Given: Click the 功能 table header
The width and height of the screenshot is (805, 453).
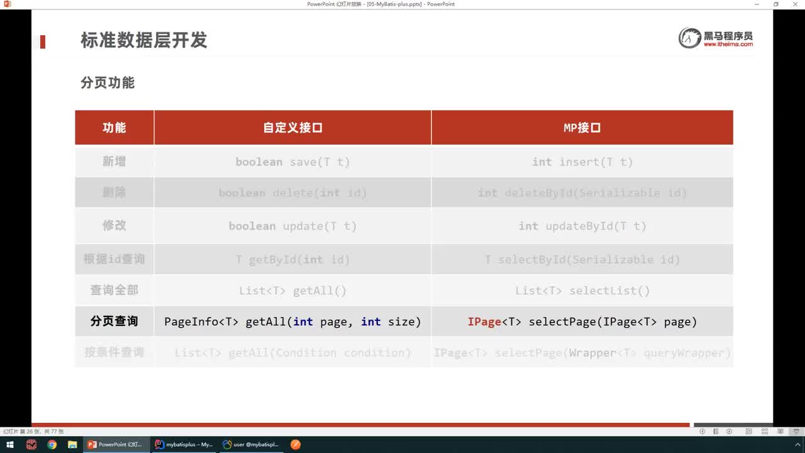Looking at the screenshot, I should tap(114, 128).
